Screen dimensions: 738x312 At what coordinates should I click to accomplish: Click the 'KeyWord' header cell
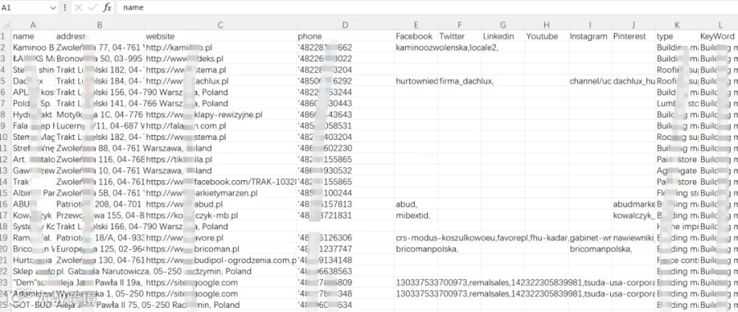point(718,36)
